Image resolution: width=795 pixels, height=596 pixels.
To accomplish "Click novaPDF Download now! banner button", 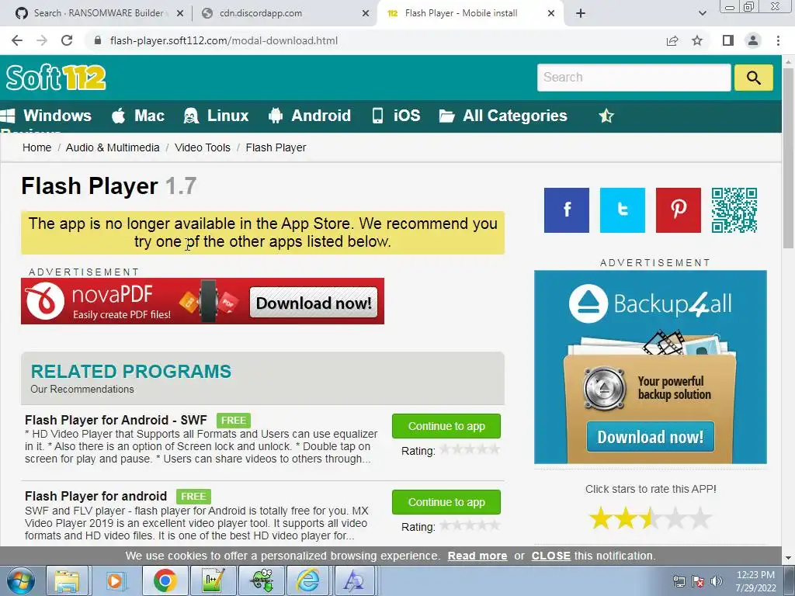I will pyautogui.click(x=314, y=303).
